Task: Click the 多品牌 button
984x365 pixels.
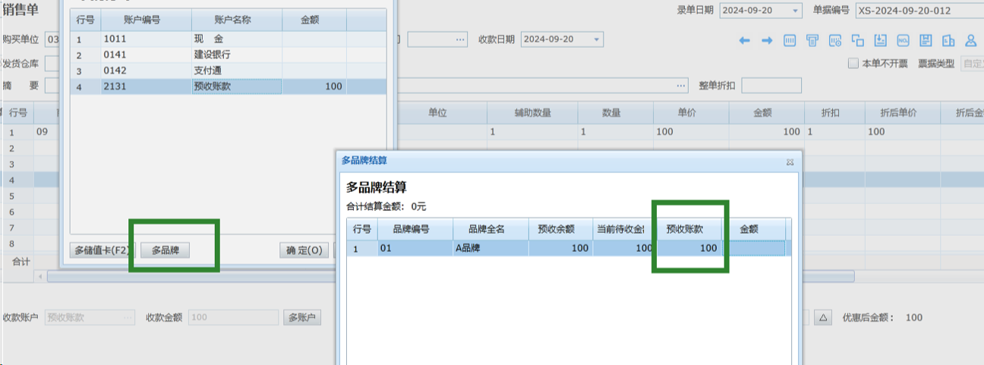Action: click(165, 250)
